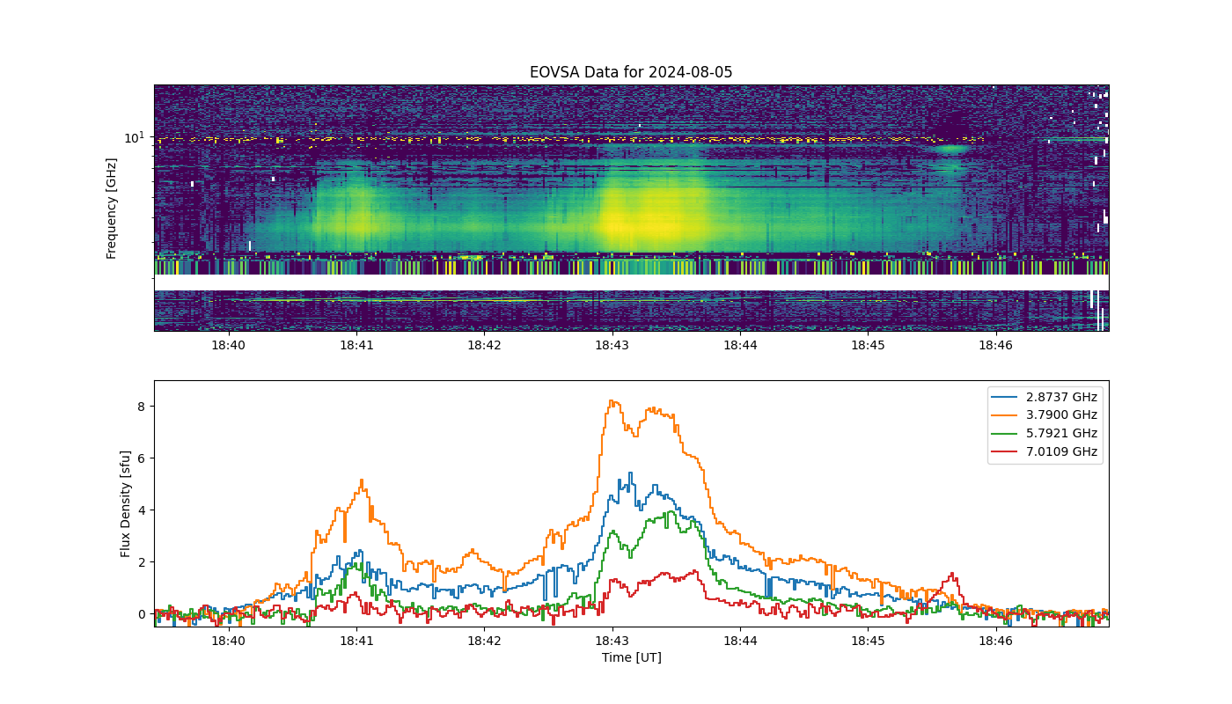Image resolution: width=1232 pixels, height=704 pixels.
Task: Click the red line swatch in legend
Action: pyautogui.click(x=1007, y=451)
